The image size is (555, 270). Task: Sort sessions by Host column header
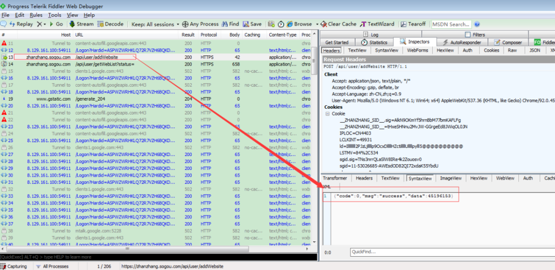tap(45, 34)
